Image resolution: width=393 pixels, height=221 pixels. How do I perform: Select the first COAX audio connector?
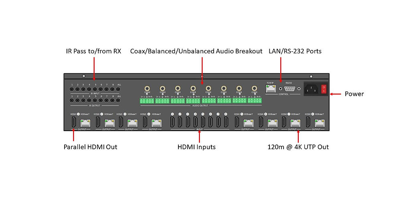click(x=147, y=88)
